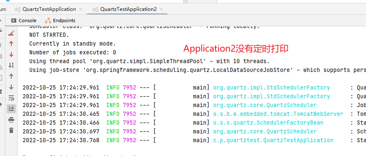This screenshot has height=156, width=366.
Task: Toggle soft-wrap for console output
Action: 11,98
